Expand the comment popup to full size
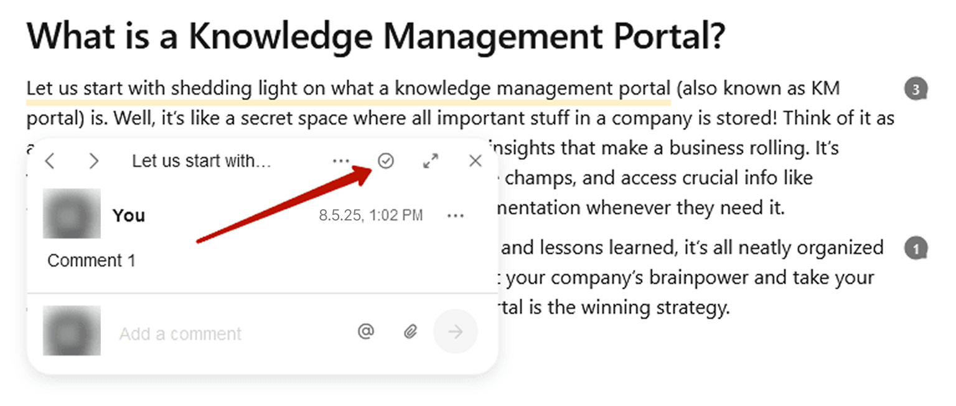 pos(430,161)
